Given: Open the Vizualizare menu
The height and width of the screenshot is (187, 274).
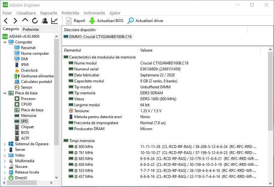Looking at the screenshot, I should 26,13.
